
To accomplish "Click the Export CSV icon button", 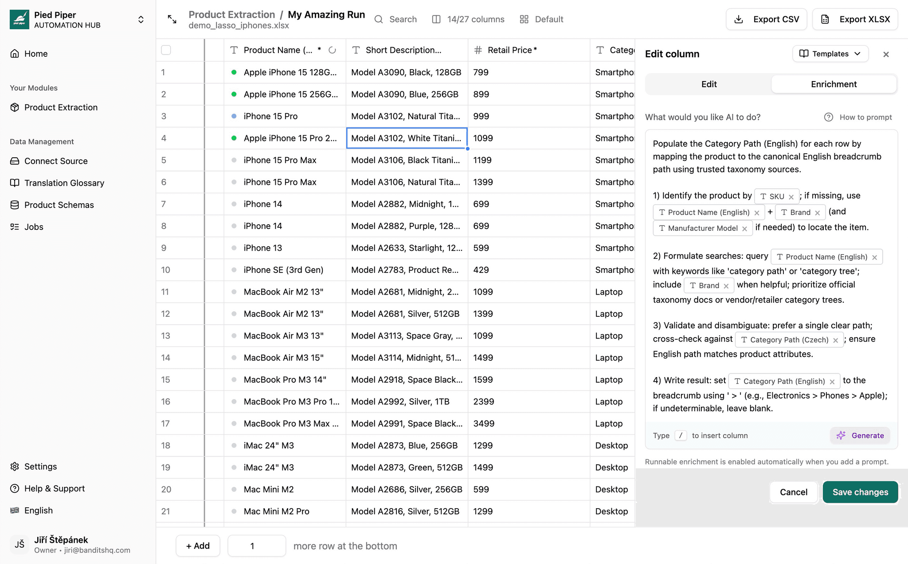I will pos(738,19).
